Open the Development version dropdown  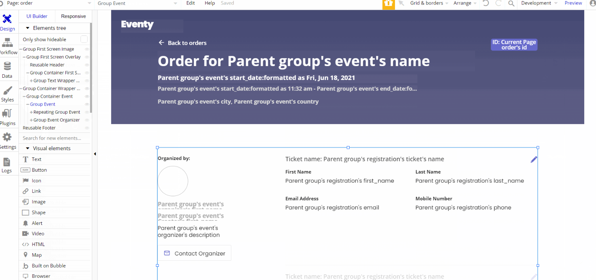coord(539,3)
